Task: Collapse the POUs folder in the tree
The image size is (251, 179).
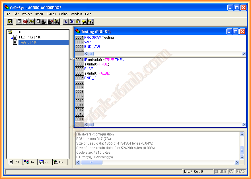Action: (x=10, y=32)
